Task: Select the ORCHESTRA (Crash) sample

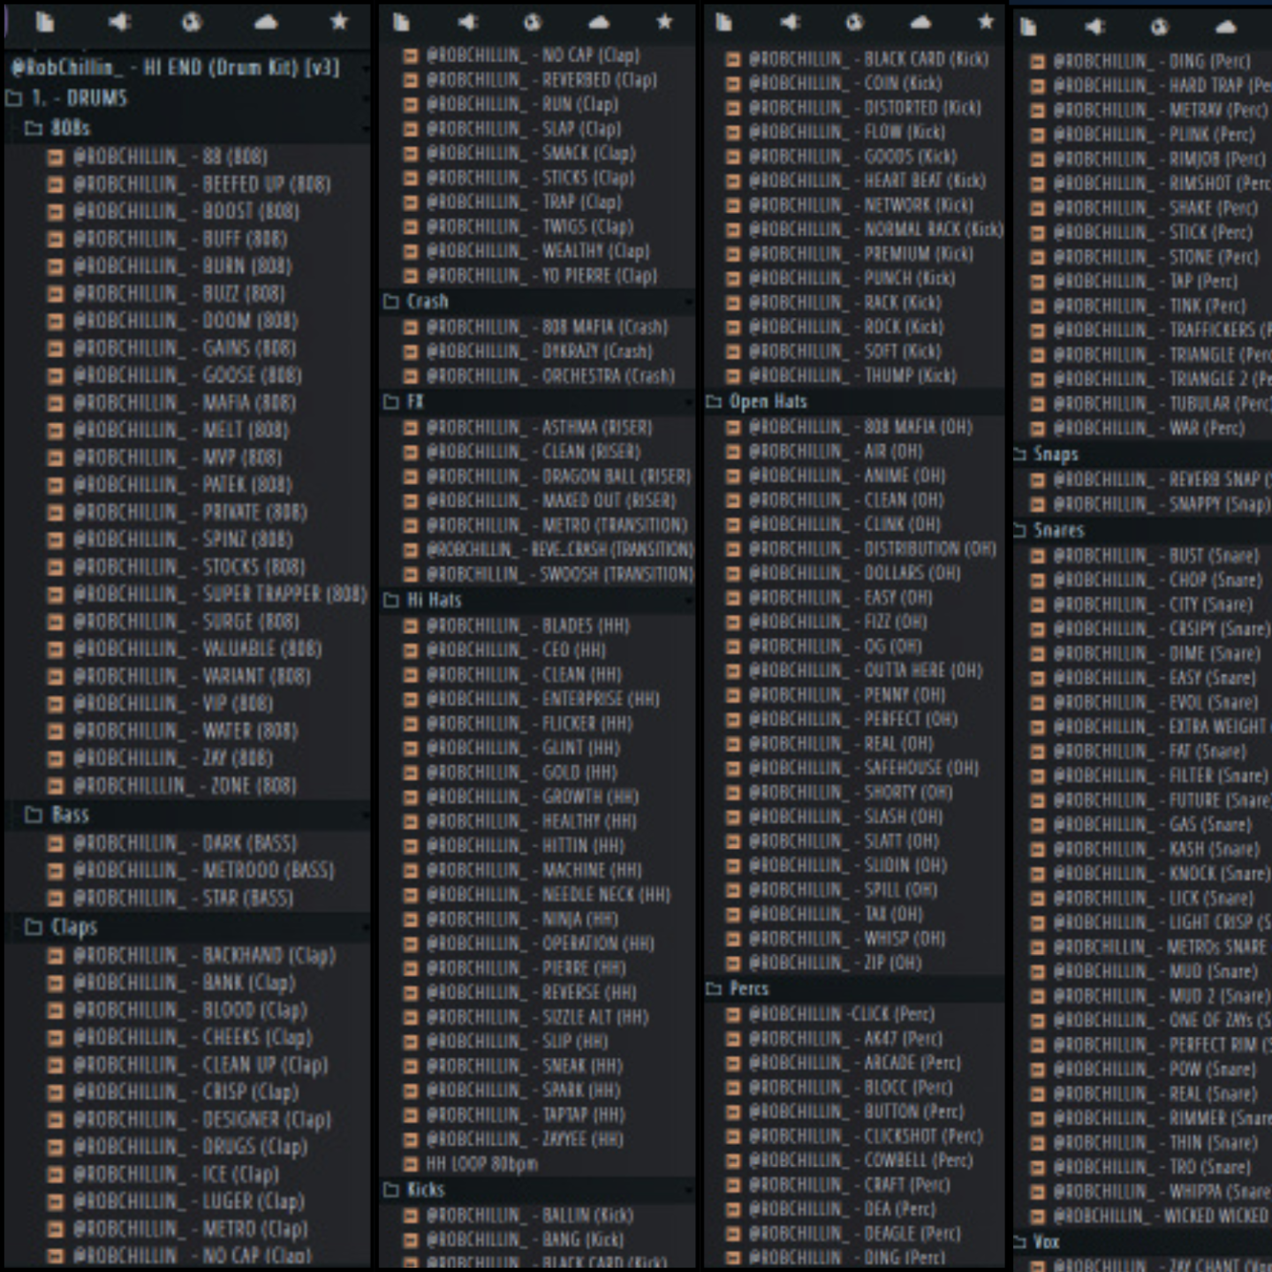Action: 550,375
